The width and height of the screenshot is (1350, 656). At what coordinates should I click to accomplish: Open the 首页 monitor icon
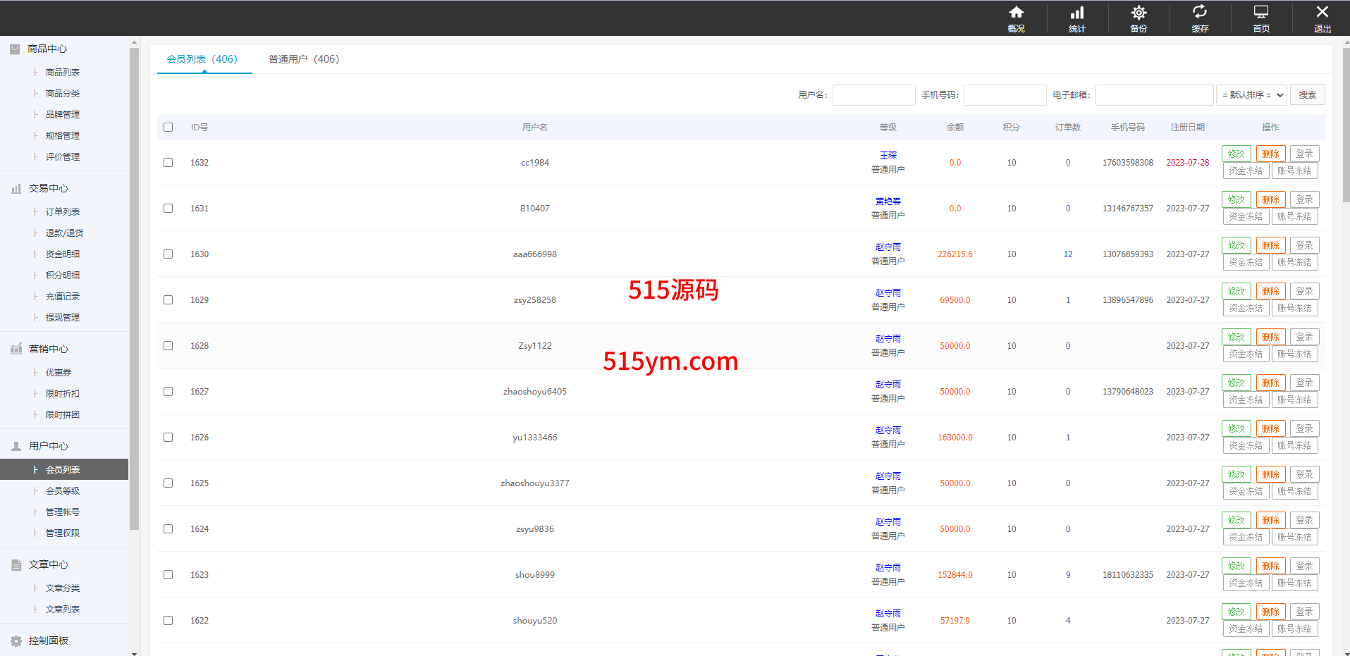coord(1261,13)
